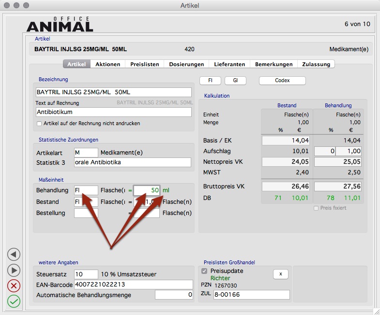The image size is (380, 315).
Task: Edit Bruttopreis VK Behandlung field 27,56
Action: [x=338, y=186]
